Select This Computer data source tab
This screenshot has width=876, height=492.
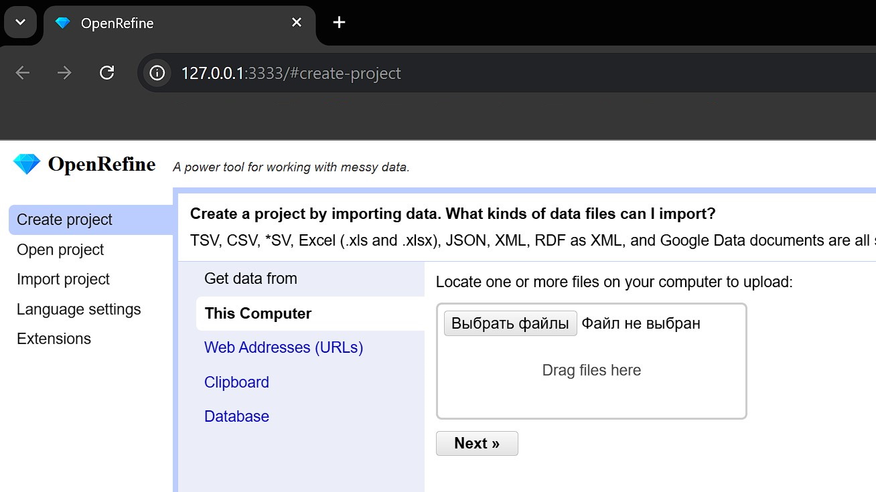click(310, 314)
